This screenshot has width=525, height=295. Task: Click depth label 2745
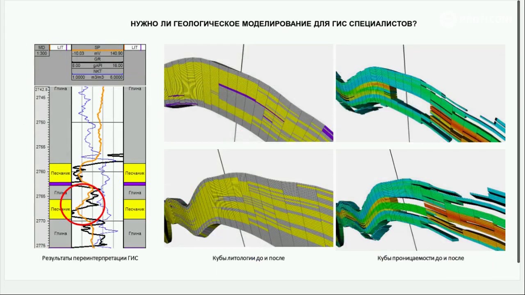(x=41, y=98)
